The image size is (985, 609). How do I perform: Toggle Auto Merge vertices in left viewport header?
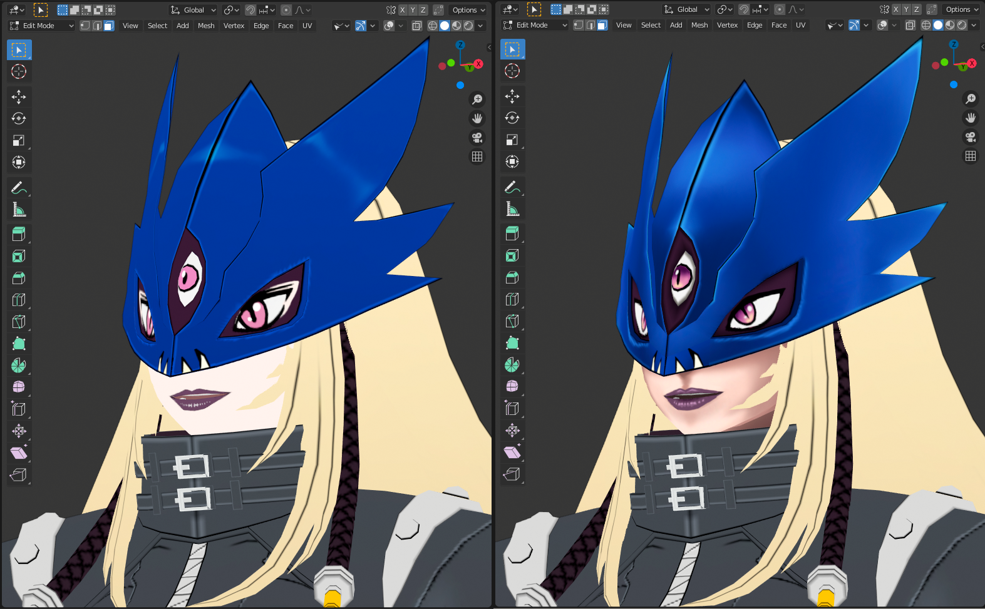pos(438,10)
